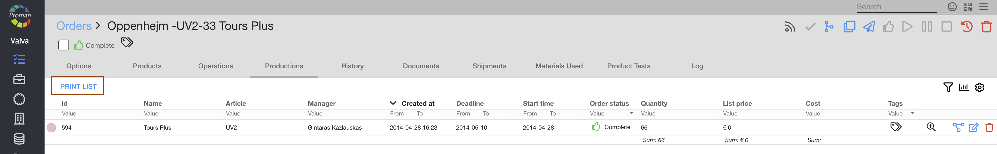Expand the Tags filter dropdown
997x154 pixels.
coord(912,113)
